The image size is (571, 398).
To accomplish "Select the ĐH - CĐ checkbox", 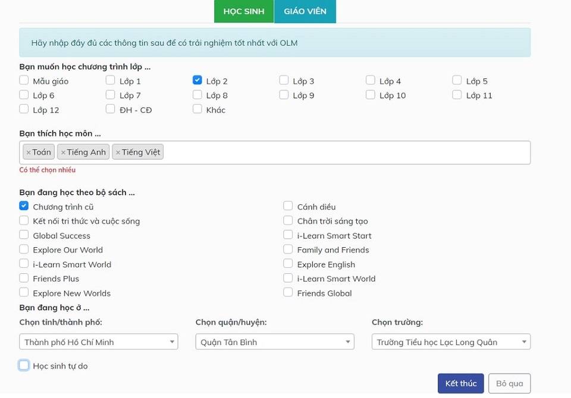I will click(111, 109).
